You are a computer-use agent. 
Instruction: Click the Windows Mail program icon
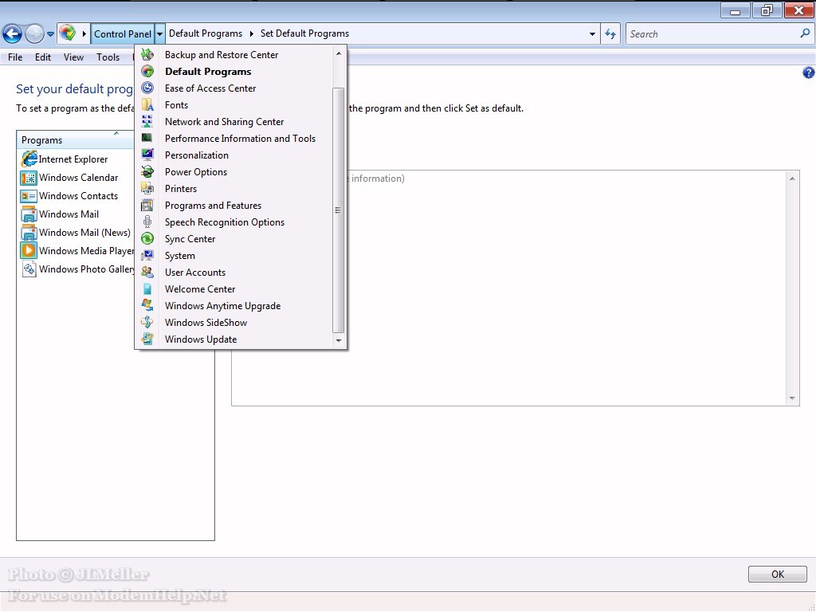pos(29,214)
